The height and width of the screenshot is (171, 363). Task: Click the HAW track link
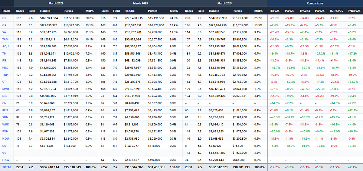5,159
